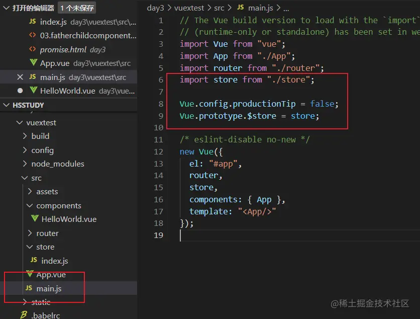420x319 pixels.
Task: Open App.vue in src tree
Action: point(51,275)
